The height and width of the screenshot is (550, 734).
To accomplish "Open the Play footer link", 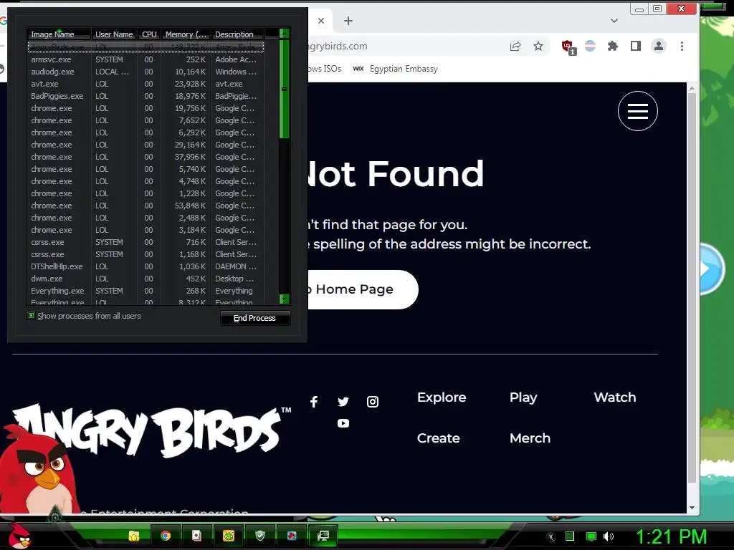I will coord(523,397).
